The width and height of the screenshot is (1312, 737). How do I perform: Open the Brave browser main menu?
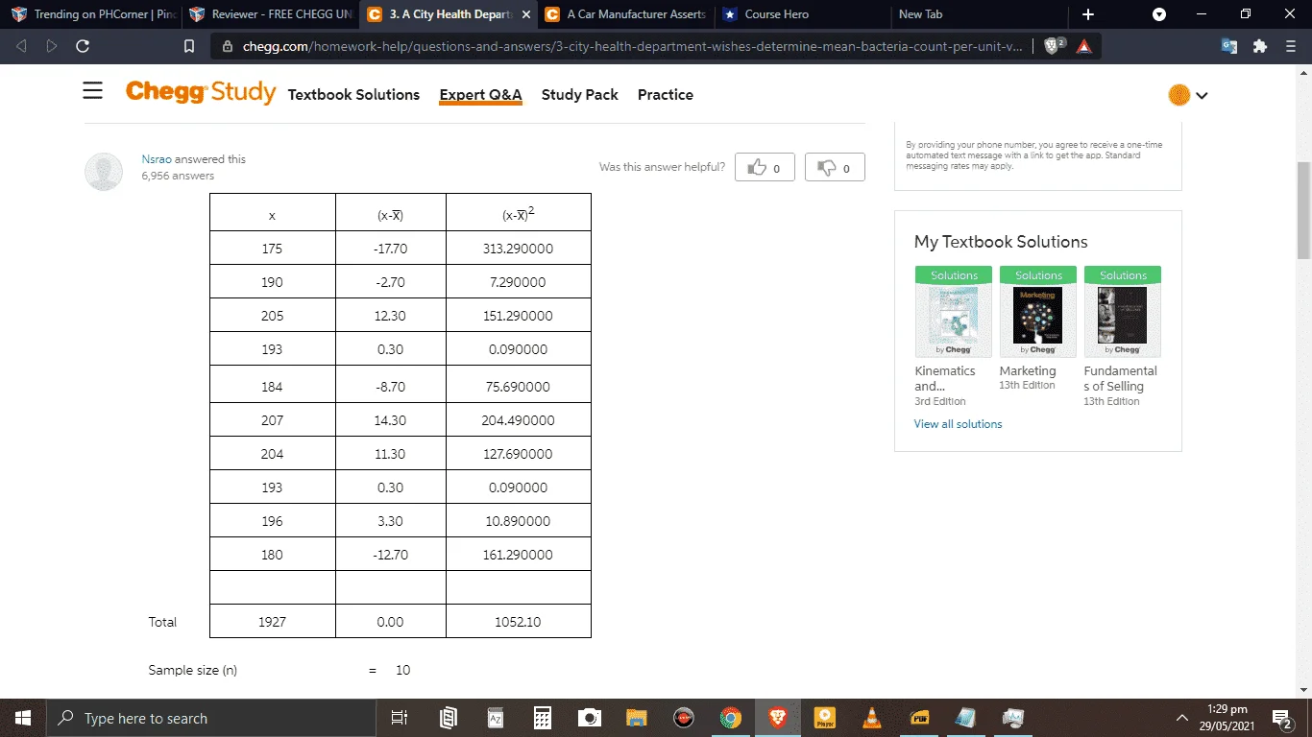[x=1290, y=46]
